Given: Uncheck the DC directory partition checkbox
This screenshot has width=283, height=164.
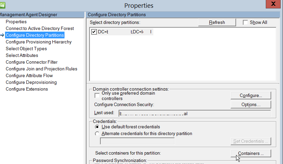Looking at the screenshot, I should coord(94,32).
